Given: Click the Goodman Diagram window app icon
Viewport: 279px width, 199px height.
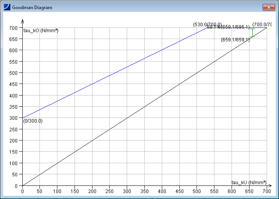Looking at the screenshot, I should (7, 7).
